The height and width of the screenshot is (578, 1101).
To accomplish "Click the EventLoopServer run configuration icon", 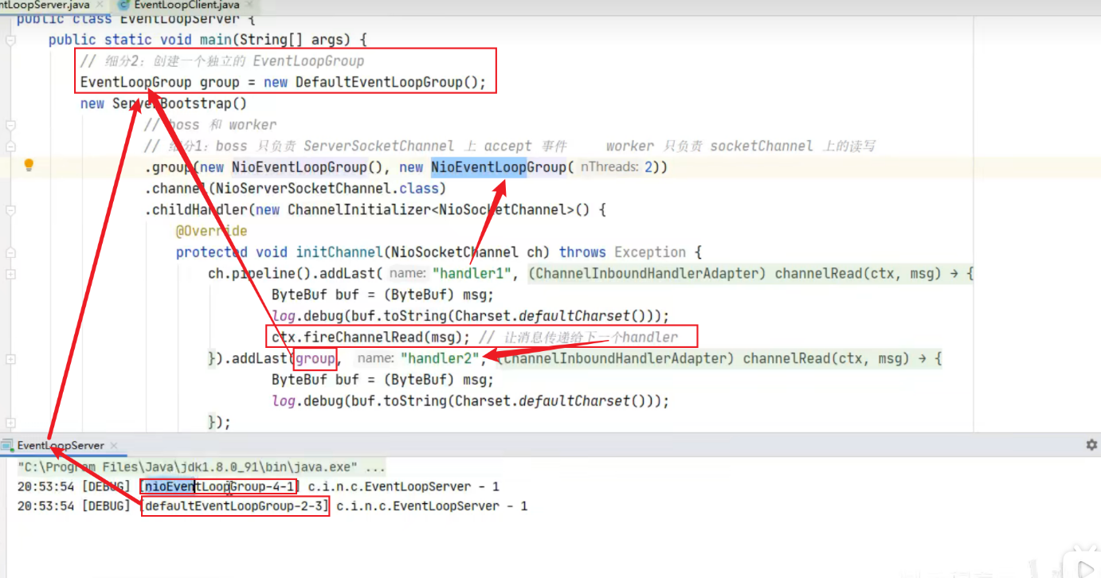I will point(8,445).
